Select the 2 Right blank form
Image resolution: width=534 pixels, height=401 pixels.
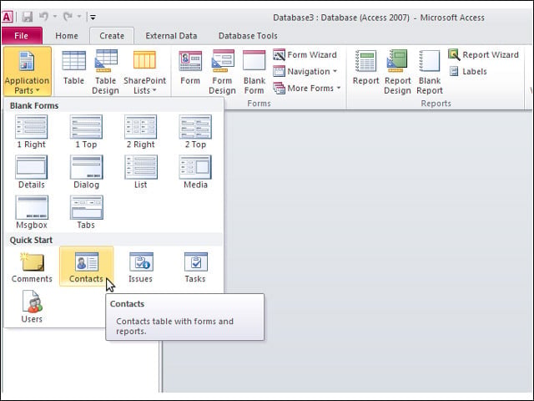click(141, 132)
